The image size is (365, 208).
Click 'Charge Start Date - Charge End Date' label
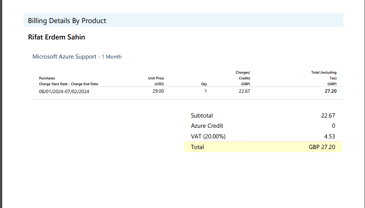(x=68, y=84)
